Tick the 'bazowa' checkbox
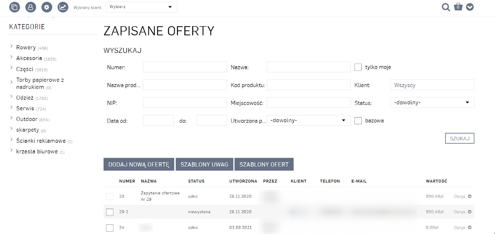This screenshot has height=234, width=495. click(358, 121)
